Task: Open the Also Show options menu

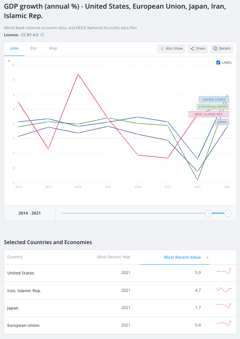Action: (171, 49)
